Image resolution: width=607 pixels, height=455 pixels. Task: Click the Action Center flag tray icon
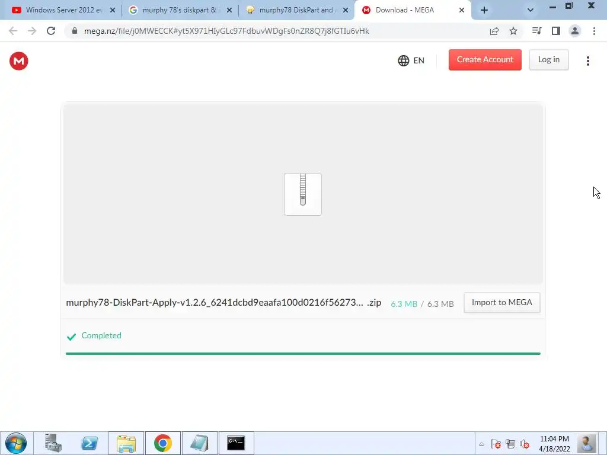496,444
